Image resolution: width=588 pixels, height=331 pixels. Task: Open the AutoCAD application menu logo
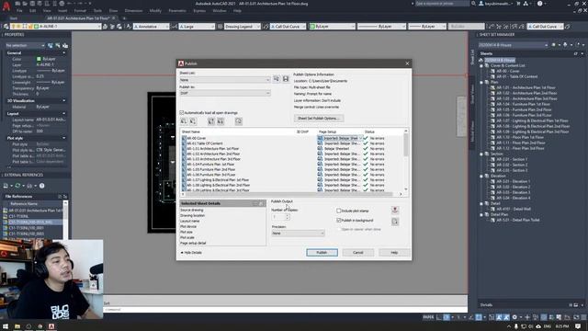(6, 6)
